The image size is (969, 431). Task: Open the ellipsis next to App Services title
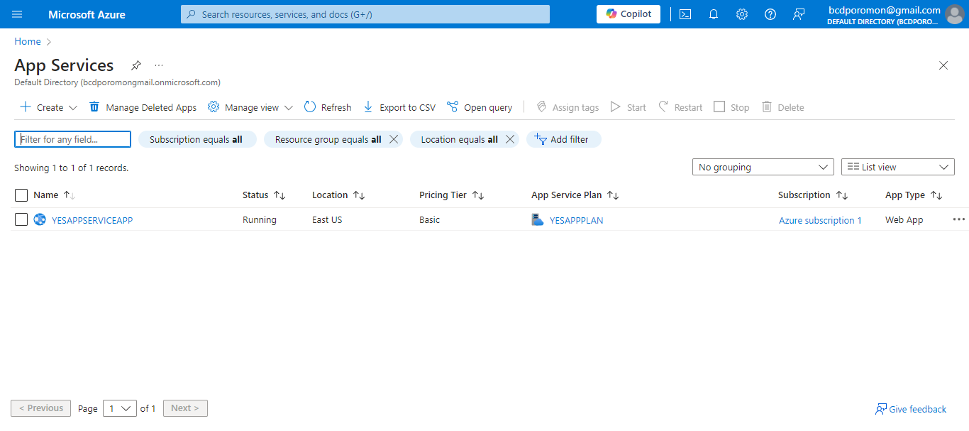(x=159, y=65)
